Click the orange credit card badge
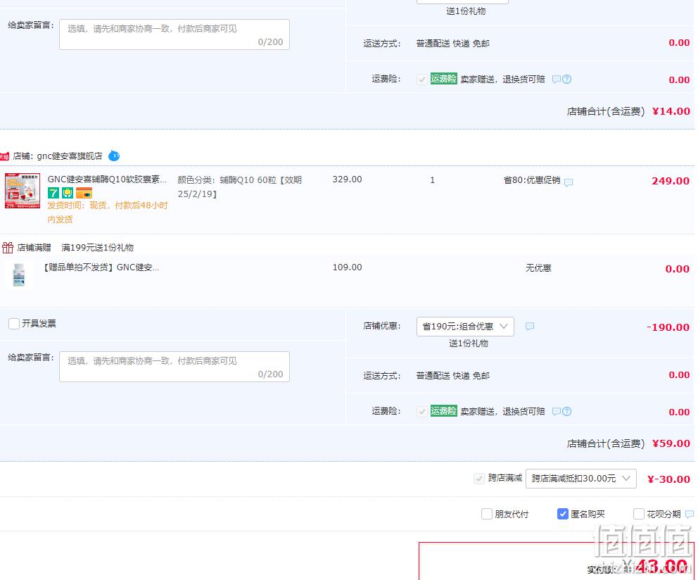Screen dimensions: 698x580 pos(84,193)
